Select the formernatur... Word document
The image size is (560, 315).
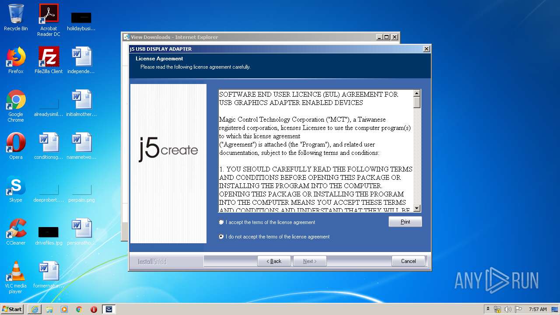click(49, 274)
